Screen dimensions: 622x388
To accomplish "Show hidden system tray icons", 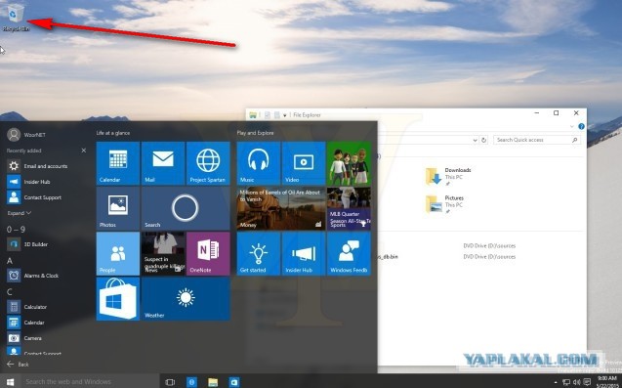I will coord(555,382).
